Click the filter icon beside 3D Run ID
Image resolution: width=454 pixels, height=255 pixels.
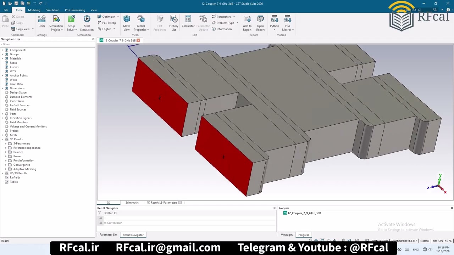point(100,213)
